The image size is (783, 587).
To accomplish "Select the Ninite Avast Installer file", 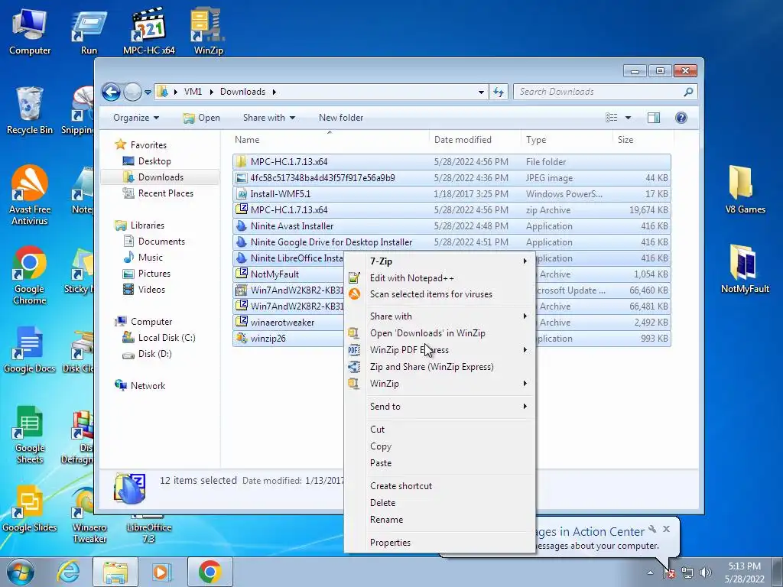I will coord(451,226).
